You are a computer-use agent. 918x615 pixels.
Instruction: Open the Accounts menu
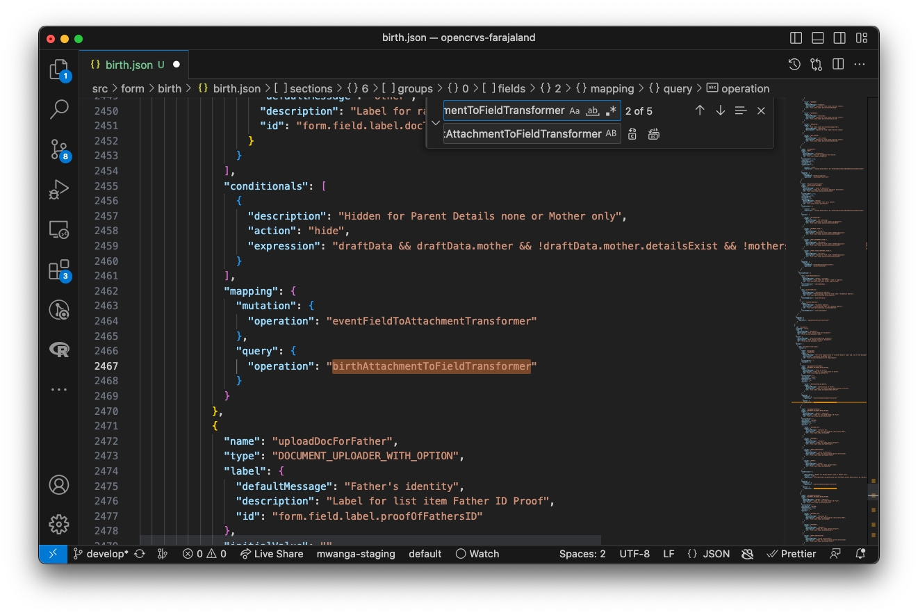click(x=59, y=484)
